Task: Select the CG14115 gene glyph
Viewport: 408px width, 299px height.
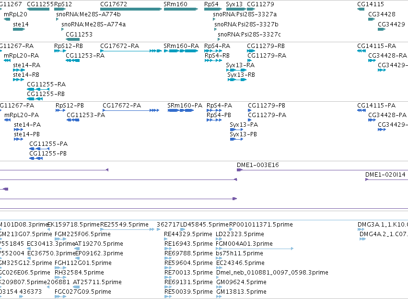Action: point(361,9)
